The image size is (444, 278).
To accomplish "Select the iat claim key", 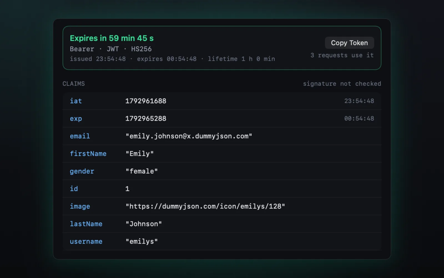I will 76,101.
